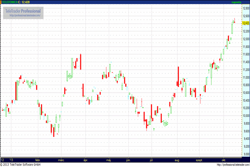Select the 'ápr.' month on time axis
The height and width of the screenshot is (167, 250).
pyautogui.click(x=86, y=159)
